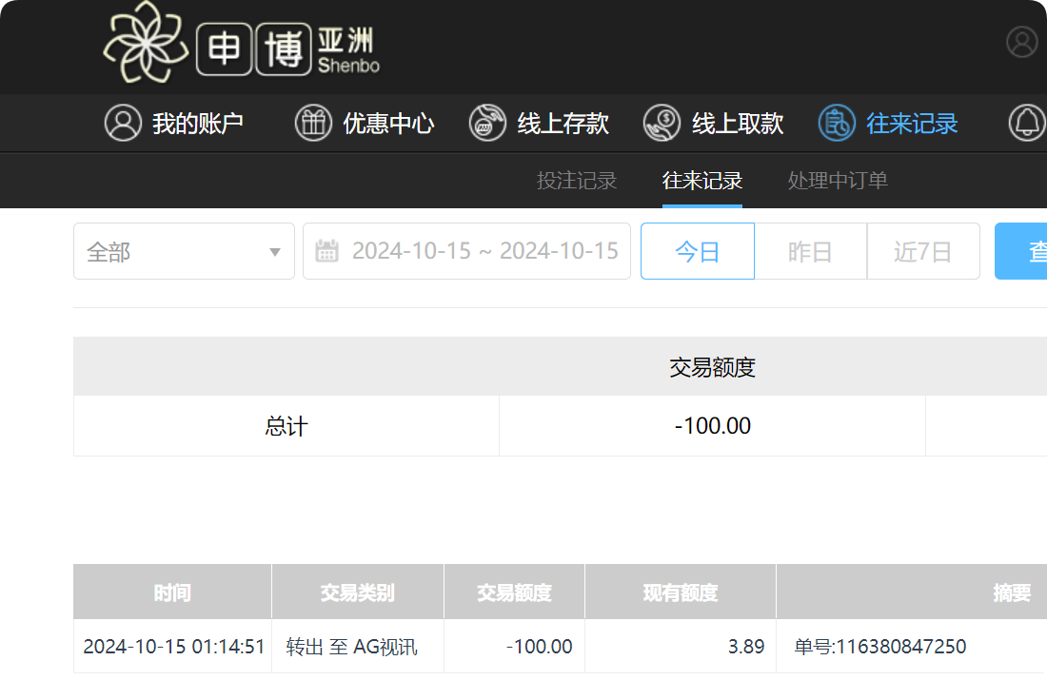This screenshot has width=1047, height=680.
Task: Click the 交易额度 column header
Action: (x=514, y=592)
